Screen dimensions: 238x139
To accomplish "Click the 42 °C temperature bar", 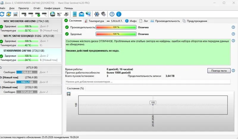I will click(x=28, y=45).
